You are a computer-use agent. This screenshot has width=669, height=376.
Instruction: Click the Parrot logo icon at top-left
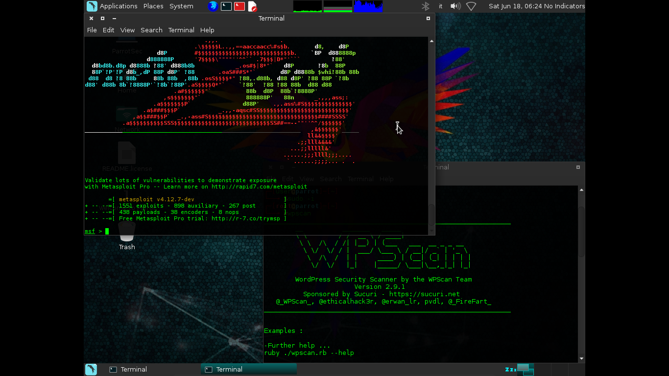tap(92, 6)
